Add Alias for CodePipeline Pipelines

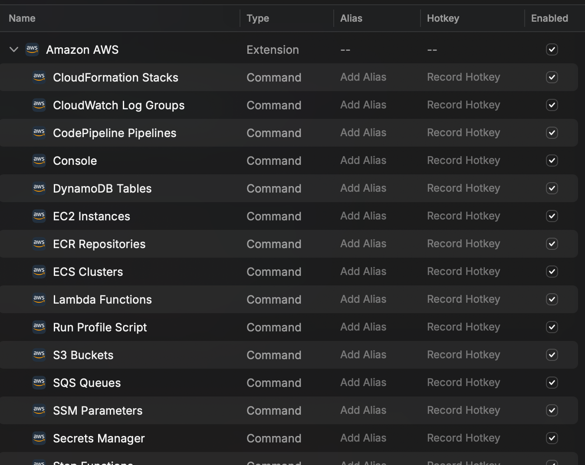click(x=363, y=133)
